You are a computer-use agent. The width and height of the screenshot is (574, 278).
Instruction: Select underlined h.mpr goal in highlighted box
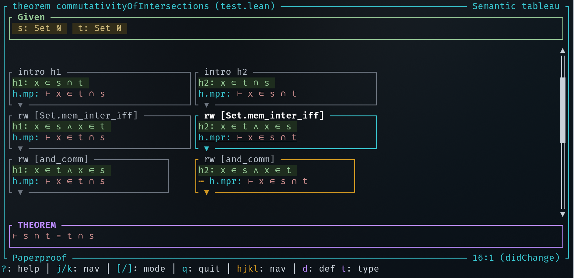tap(247, 138)
